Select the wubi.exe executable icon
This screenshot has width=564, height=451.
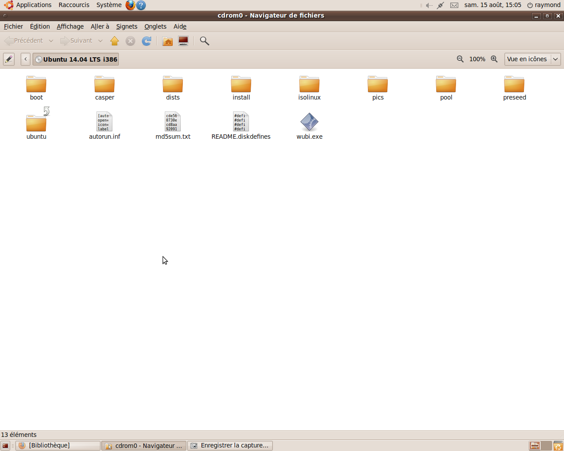pyautogui.click(x=309, y=122)
